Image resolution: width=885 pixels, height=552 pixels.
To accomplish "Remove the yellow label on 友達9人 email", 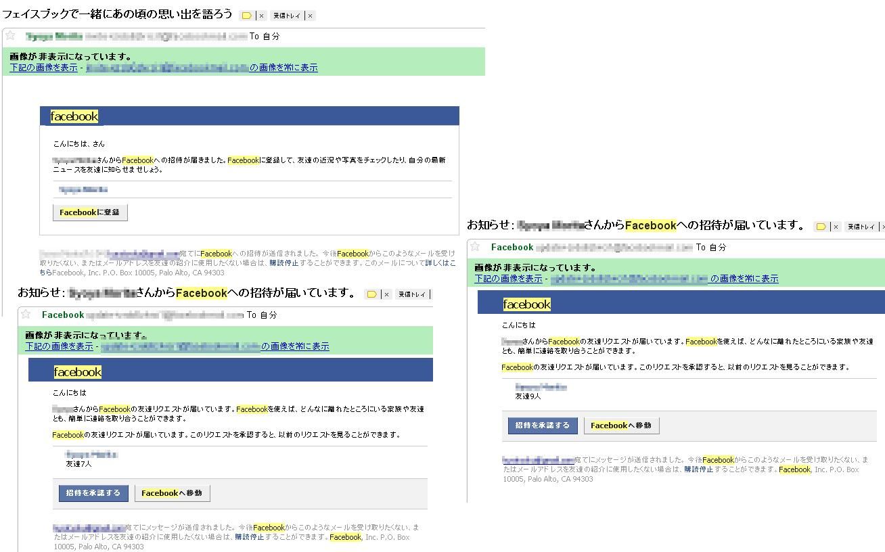I will (836, 227).
